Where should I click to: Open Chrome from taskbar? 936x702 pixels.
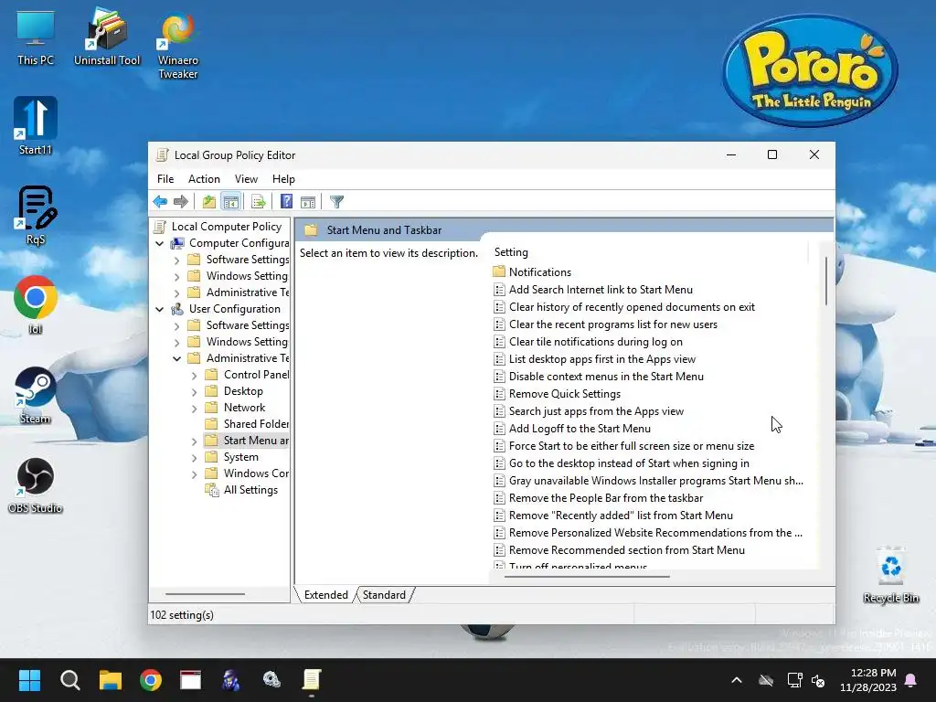[x=151, y=680]
